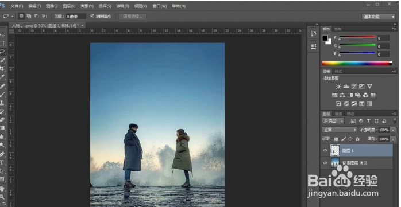Viewport: 401px width, 207px height.
Task: Add a Levels adjustment
Action: point(346,87)
